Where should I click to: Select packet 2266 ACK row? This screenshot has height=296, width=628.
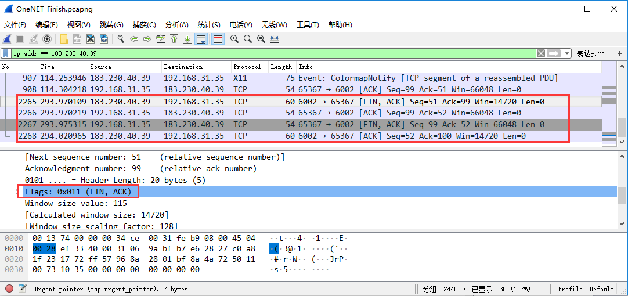click(x=301, y=113)
